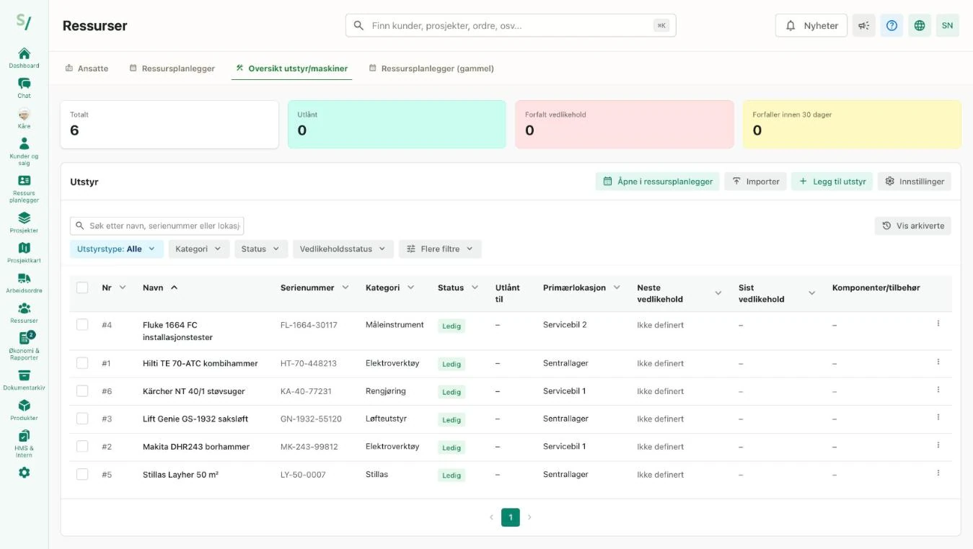Image resolution: width=973 pixels, height=549 pixels.
Task: Select the Kärcher NT 40/1 row checkbox
Action: 82,391
